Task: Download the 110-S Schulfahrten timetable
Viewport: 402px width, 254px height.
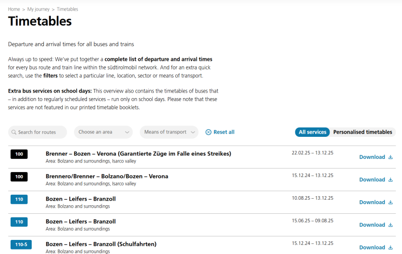Action: [372, 247]
